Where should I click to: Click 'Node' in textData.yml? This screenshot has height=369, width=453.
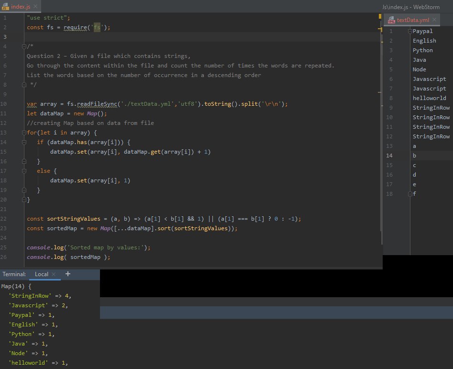(419, 69)
